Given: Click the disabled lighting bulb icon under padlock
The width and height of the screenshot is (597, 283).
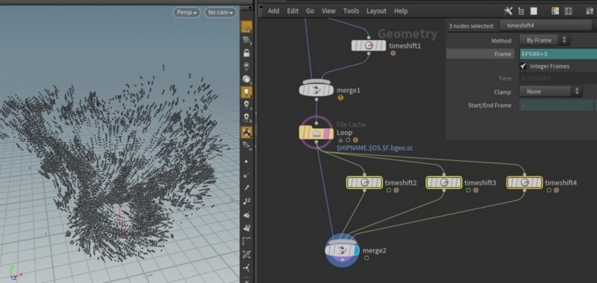Looking at the screenshot, I should pyautogui.click(x=246, y=66).
